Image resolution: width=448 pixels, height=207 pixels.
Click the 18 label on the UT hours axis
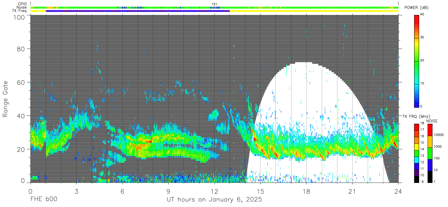coord(306,191)
